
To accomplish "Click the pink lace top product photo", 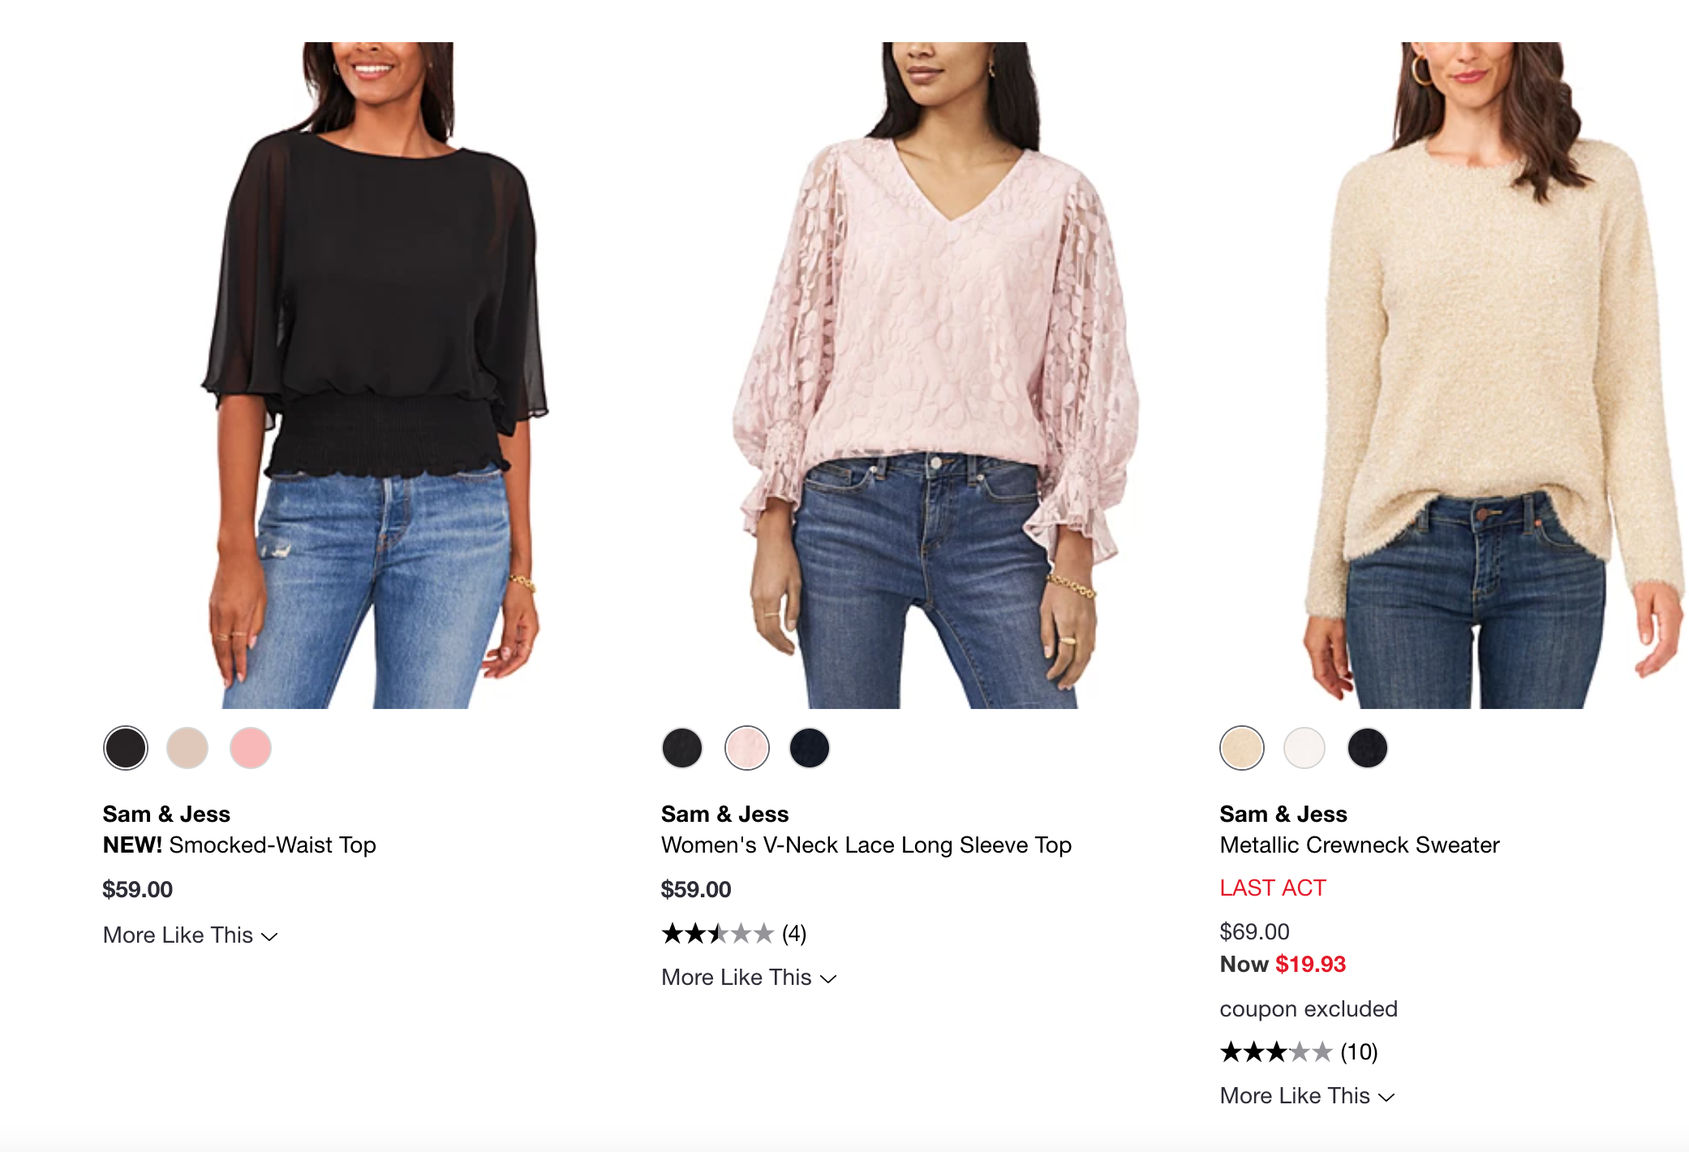I will [933, 373].
